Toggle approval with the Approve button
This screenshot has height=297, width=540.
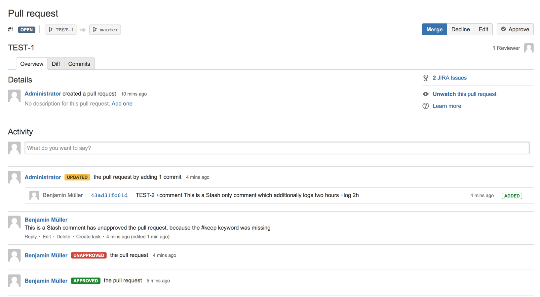(x=515, y=29)
